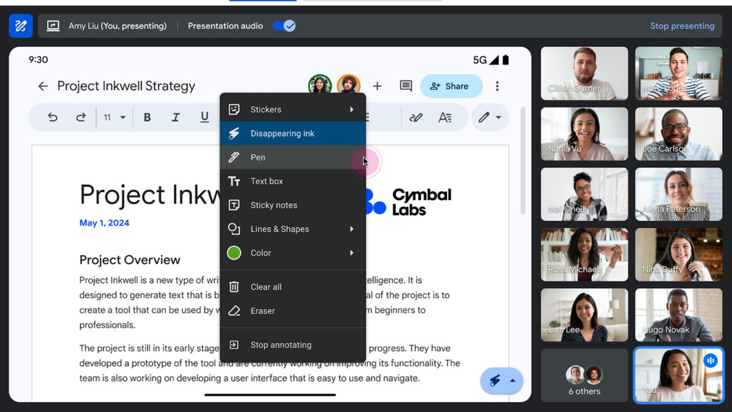Screen dimensions: 732x412
Task: Choose Stop annotating from the menu
Action: 281,344
